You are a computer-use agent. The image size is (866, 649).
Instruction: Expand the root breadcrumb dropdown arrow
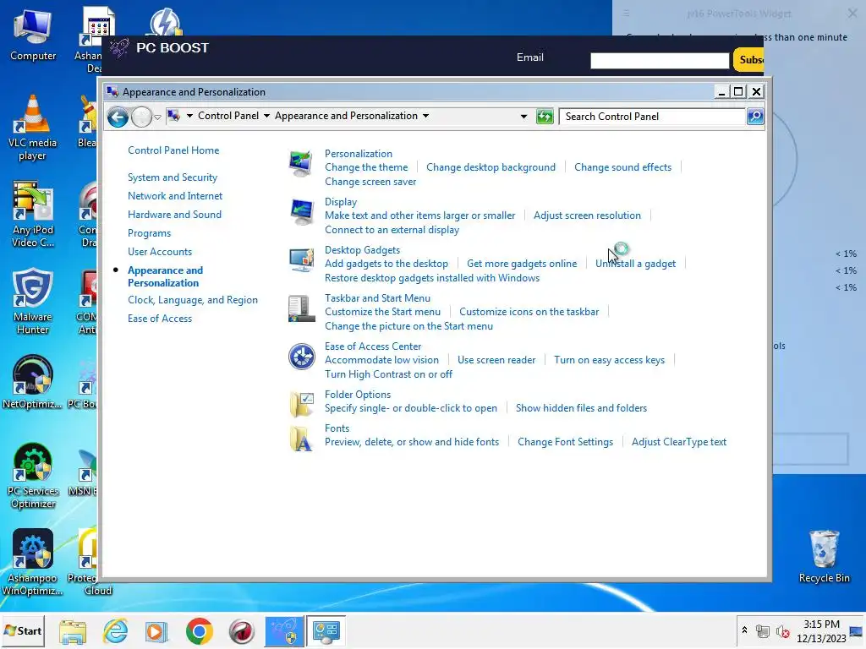189,116
